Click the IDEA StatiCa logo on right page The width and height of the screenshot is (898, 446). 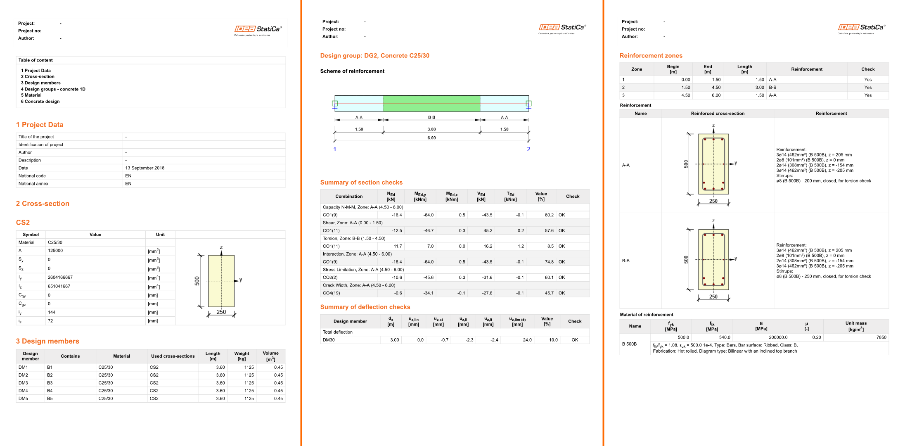[x=861, y=28]
